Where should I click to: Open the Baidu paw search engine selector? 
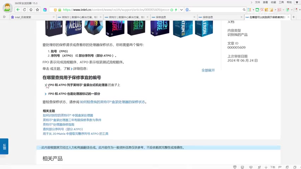188,10
